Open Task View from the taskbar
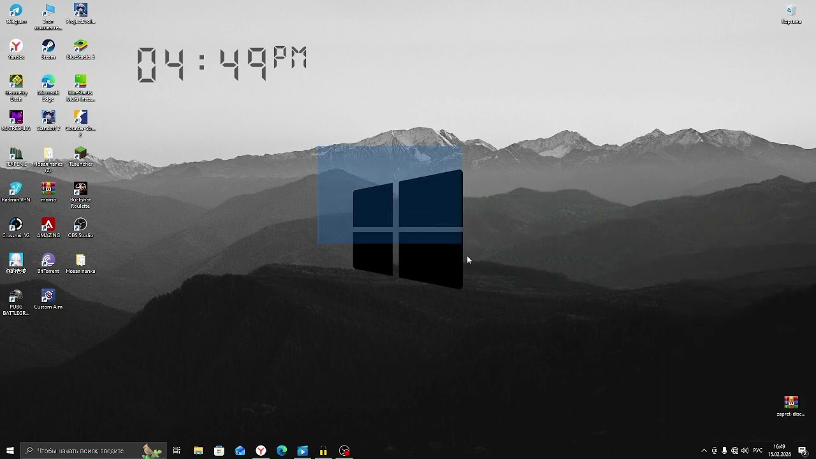816x459 pixels. pos(177,451)
